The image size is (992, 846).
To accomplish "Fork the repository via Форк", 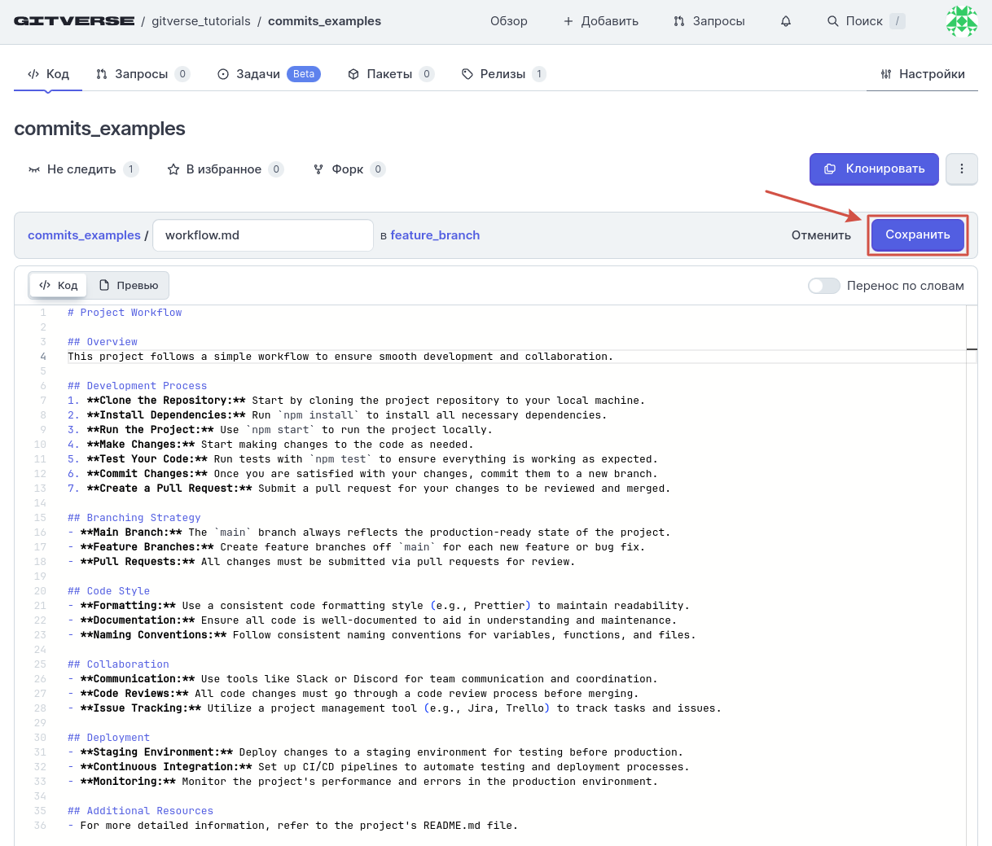I will pos(347,169).
